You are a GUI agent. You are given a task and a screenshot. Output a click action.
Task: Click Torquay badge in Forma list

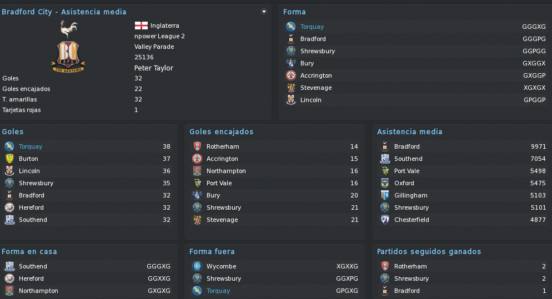point(291,27)
